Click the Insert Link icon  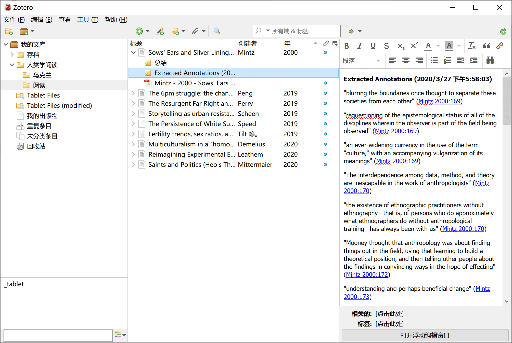[500, 46]
